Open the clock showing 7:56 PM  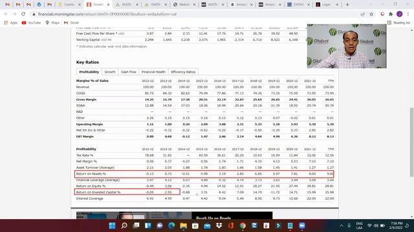[395, 226]
